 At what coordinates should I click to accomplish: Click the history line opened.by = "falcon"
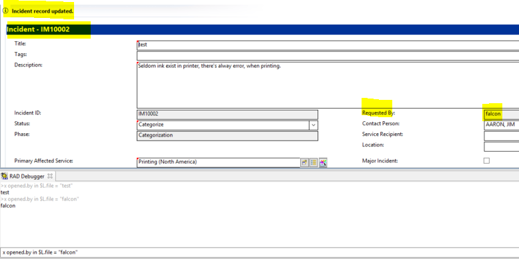coord(40,199)
